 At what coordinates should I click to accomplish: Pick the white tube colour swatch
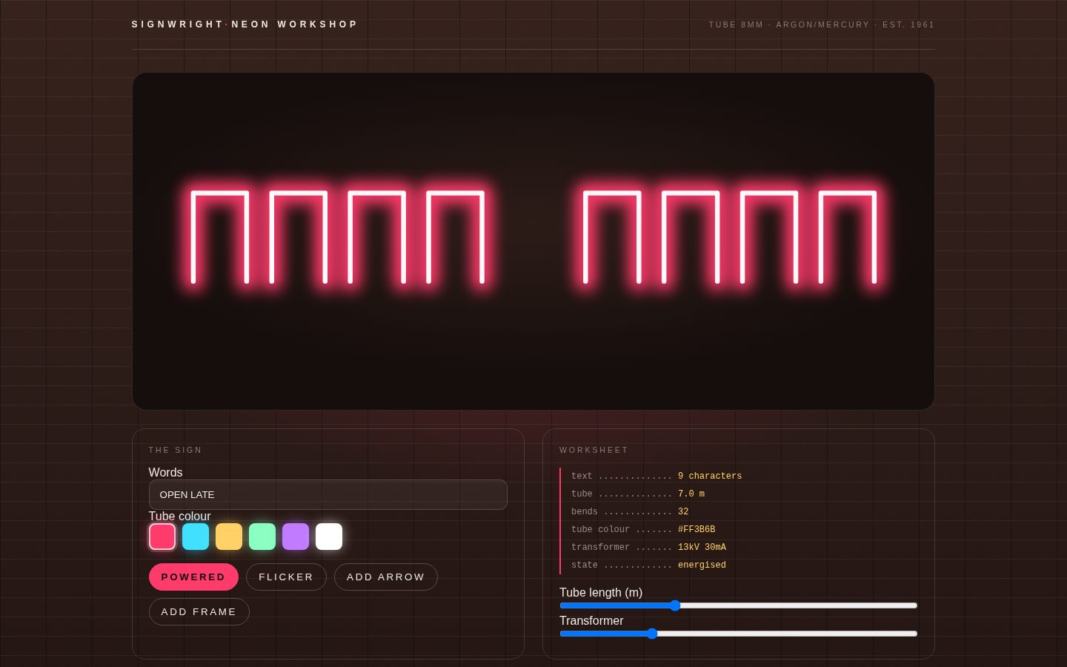pos(329,537)
